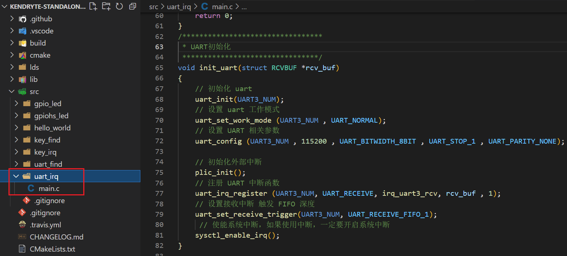This screenshot has width=567, height=256.
Task: Click the cmake folder icon
Action: (x=23, y=55)
